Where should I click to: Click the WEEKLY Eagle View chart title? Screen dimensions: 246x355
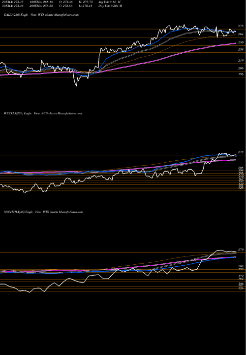43,113
